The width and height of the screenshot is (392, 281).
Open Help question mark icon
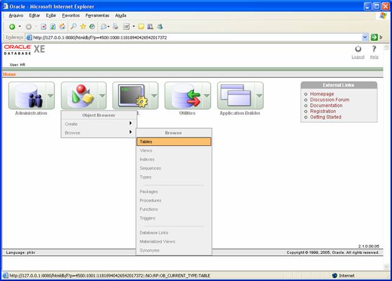374,49
